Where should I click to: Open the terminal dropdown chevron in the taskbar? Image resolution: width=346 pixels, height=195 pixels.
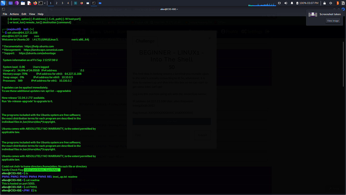(x=45, y=3)
